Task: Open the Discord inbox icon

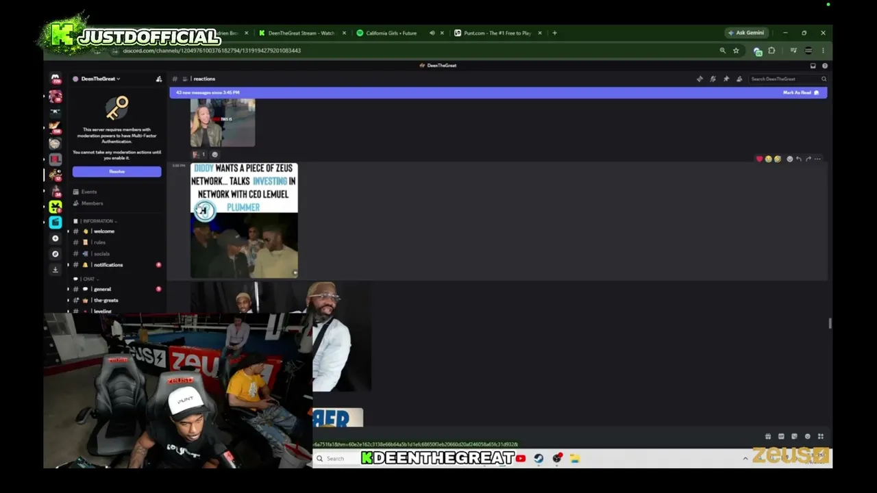Action: click(813, 66)
